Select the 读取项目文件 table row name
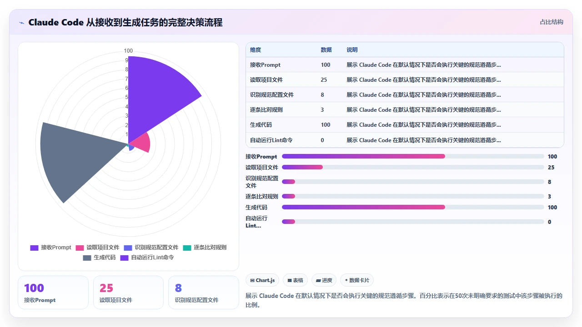Viewport: 582px width, 327px height. [x=266, y=80]
